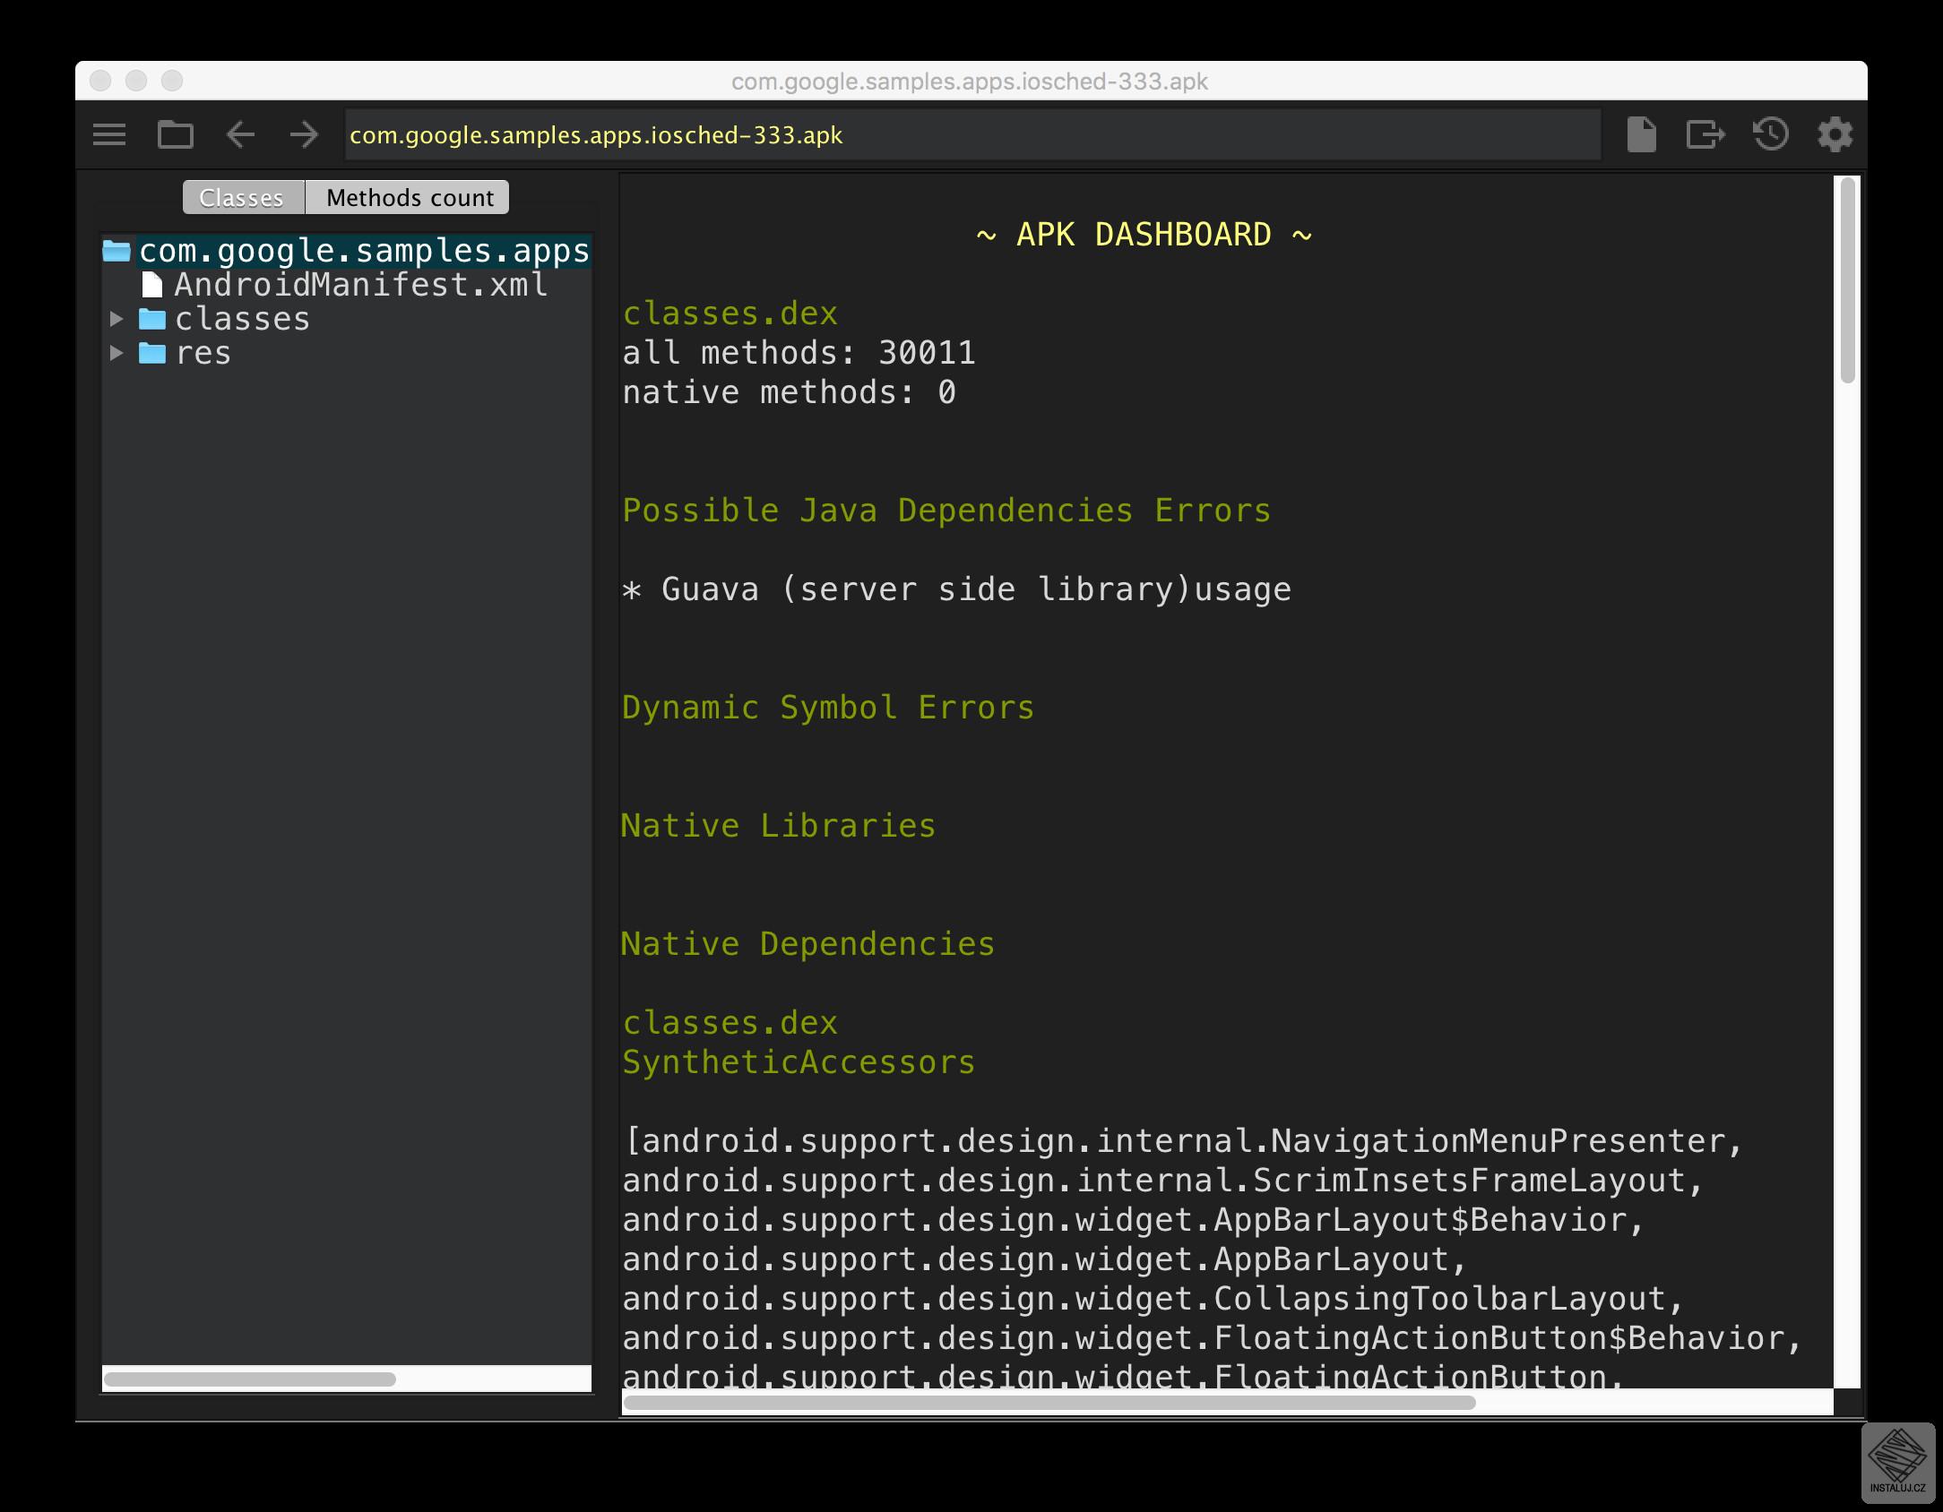Open settings gear icon
Screen dimensions: 1943x1512
pos(1835,135)
